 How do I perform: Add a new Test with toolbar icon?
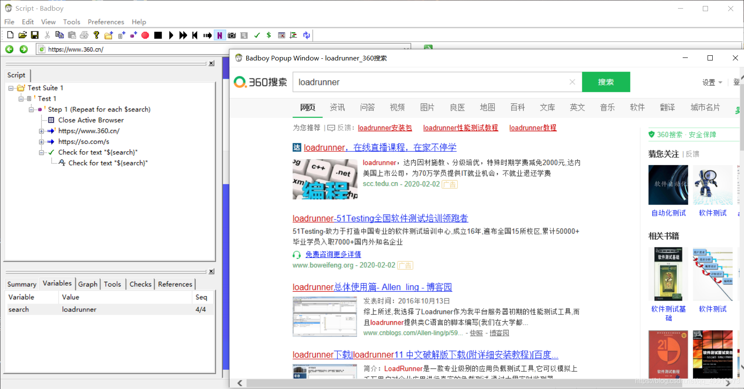(x=121, y=35)
